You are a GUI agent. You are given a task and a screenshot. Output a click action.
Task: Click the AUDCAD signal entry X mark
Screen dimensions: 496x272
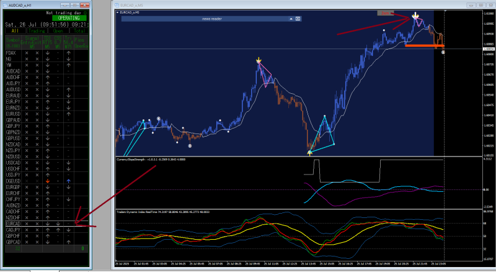[x=27, y=71]
